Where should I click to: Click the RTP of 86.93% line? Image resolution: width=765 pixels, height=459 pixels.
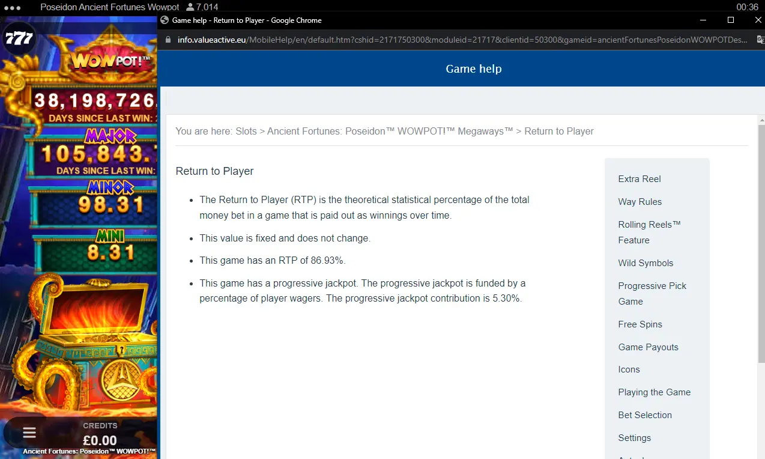pyautogui.click(x=273, y=261)
